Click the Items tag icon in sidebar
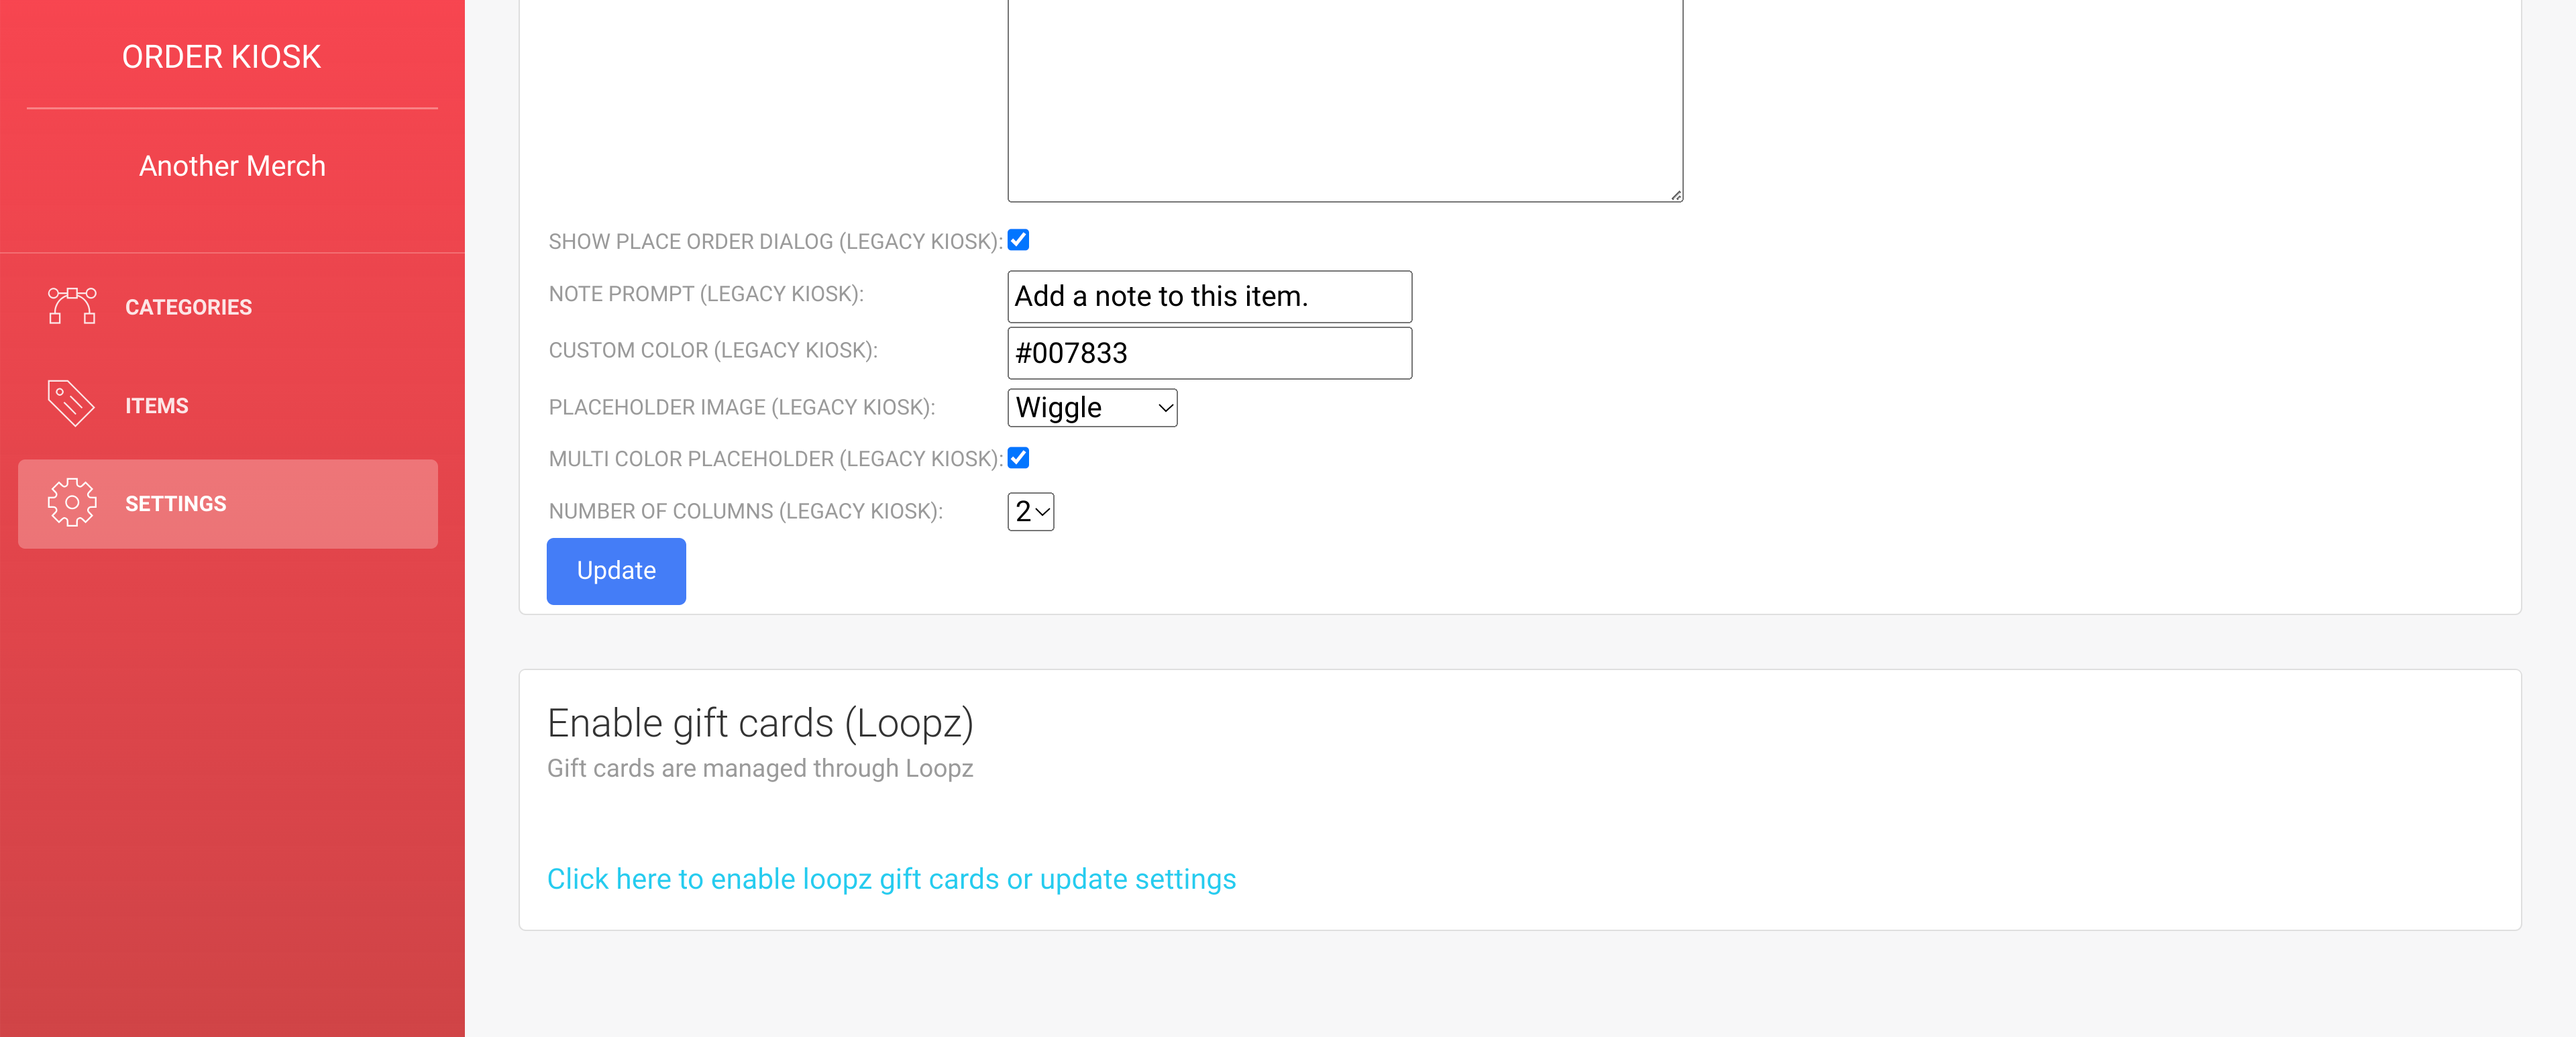This screenshot has height=1037, width=2576. click(x=71, y=404)
